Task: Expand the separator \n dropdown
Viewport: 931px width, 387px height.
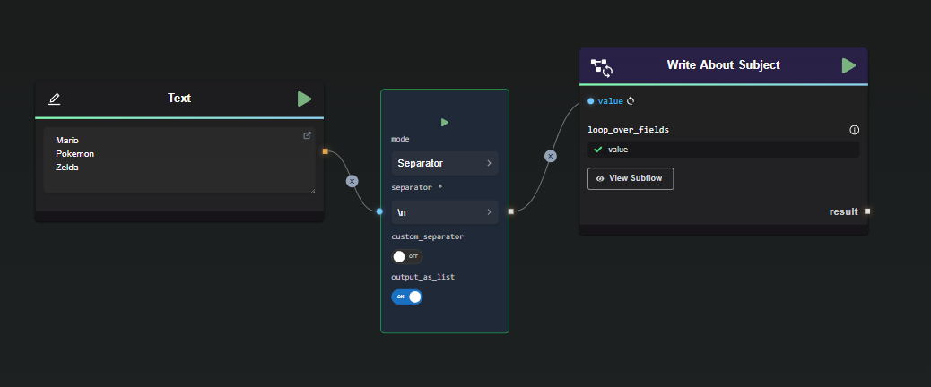Action: coord(444,212)
